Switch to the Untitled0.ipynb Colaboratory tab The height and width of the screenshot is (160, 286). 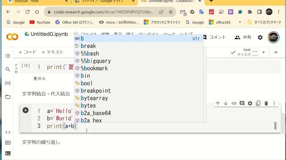[x=171, y=1]
